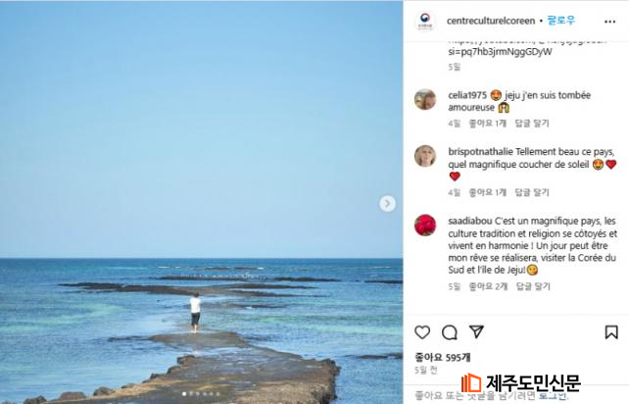Image resolution: width=629 pixels, height=404 pixels.
Task: Open celia1975 profile picture
Action: pos(425,99)
